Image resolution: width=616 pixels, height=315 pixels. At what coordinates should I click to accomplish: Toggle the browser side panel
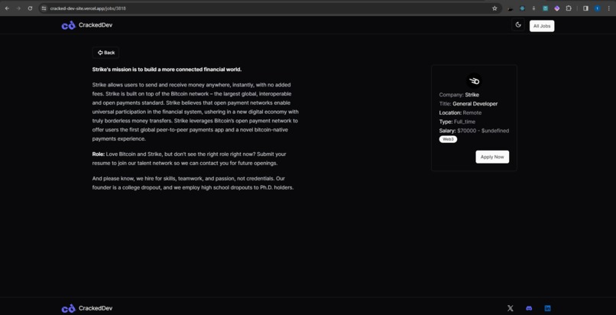(585, 8)
